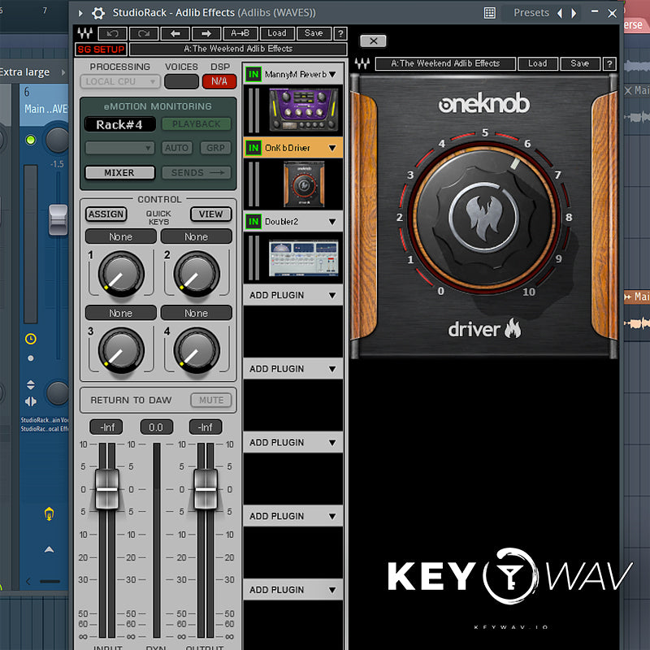Click the first ADD PLUGIN slot
Viewport: 650px width, 650px height.
(293, 295)
